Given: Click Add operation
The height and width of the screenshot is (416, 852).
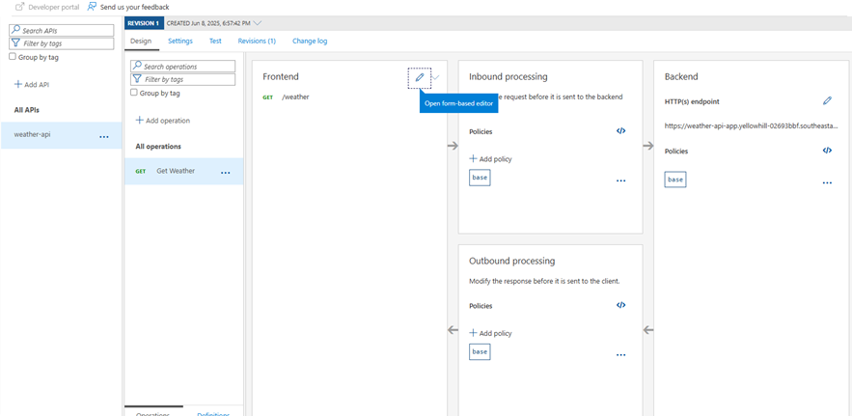Looking at the screenshot, I should point(162,121).
